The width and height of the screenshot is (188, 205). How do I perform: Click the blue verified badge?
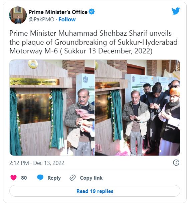pos(91,12)
